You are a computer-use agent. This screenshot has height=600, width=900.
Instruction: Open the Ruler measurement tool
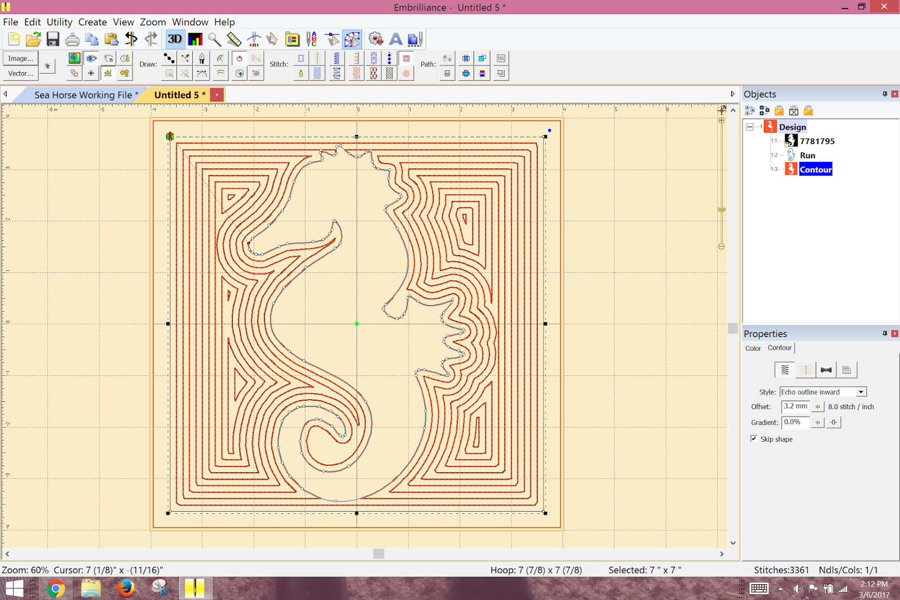click(233, 39)
